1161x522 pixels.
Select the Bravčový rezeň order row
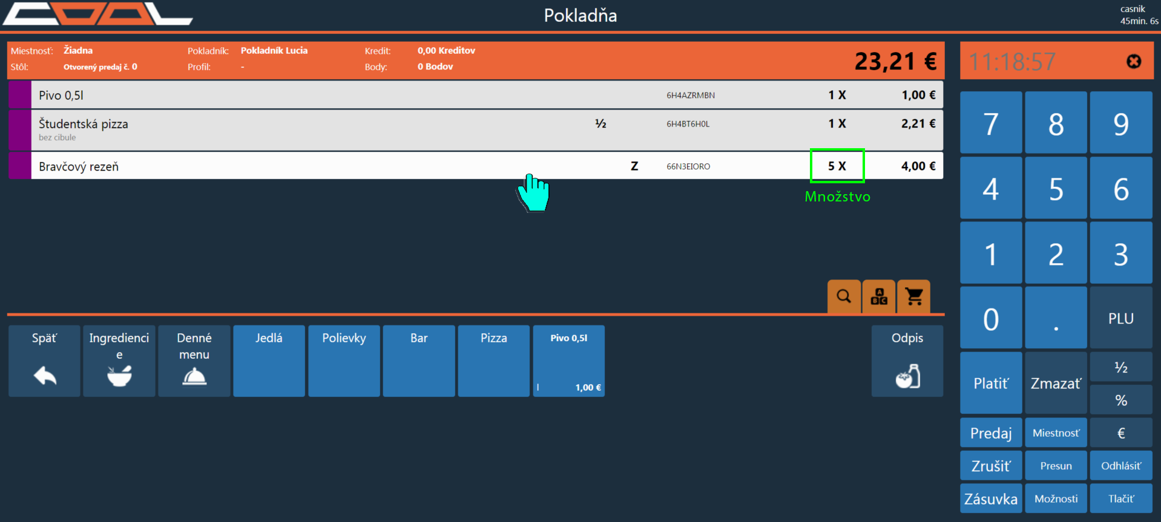tap(363, 166)
